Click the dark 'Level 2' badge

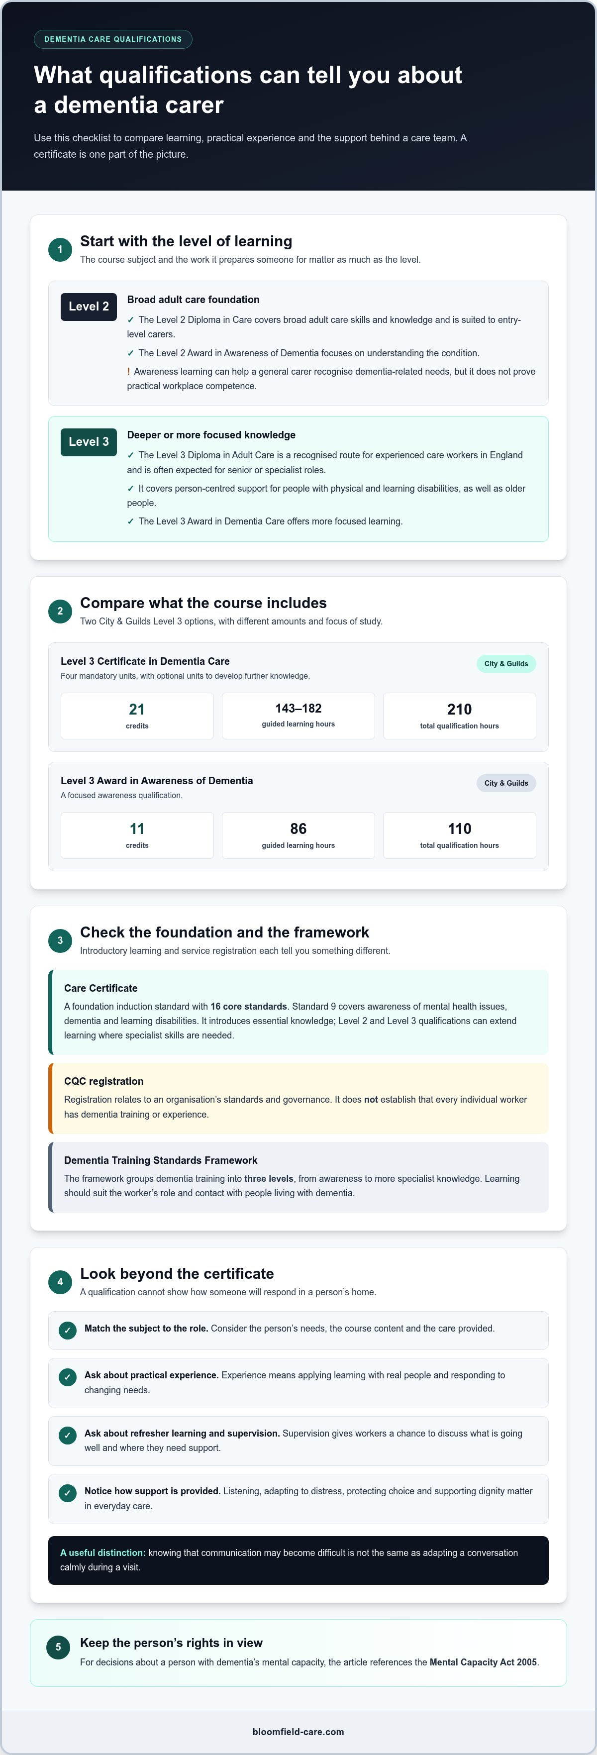tap(89, 307)
